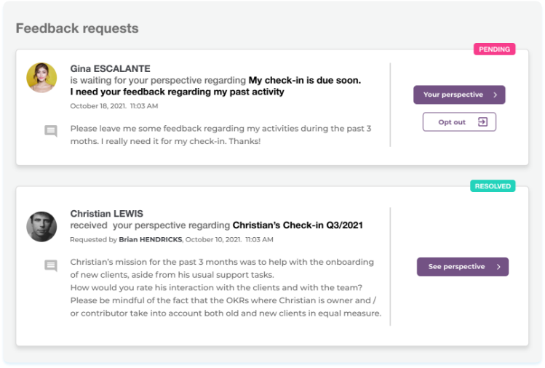The image size is (545, 368).
Task: Click comment icon beside Gina's message
Action: (51, 131)
